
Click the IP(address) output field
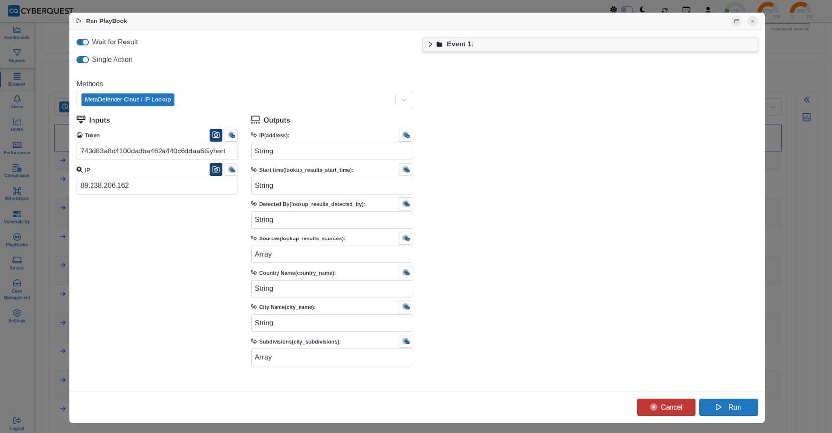coord(331,151)
